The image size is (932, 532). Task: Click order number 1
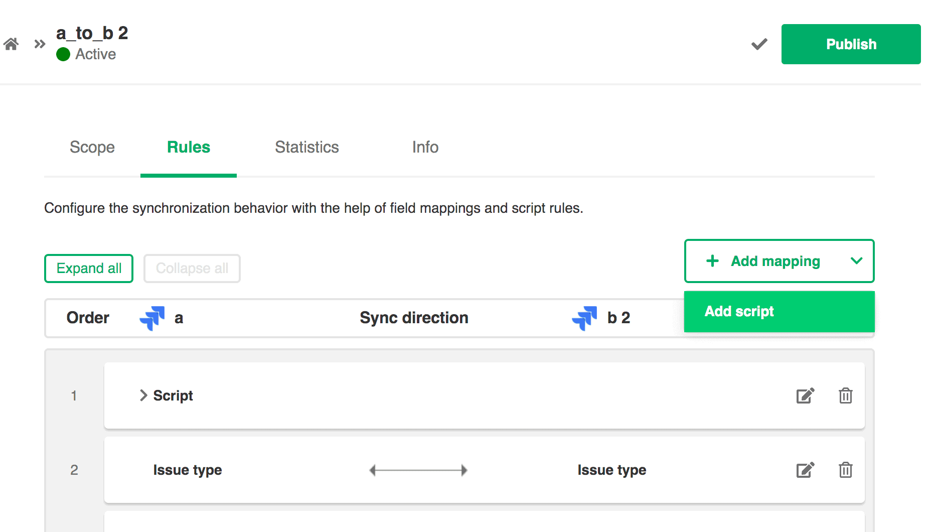(74, 396)
